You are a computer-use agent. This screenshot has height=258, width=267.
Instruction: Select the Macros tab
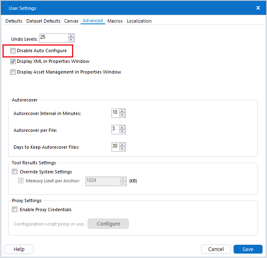[x=115, y=21]
